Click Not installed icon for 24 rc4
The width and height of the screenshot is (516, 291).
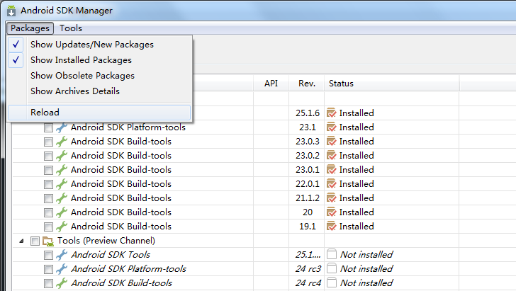tap(332, 283)
